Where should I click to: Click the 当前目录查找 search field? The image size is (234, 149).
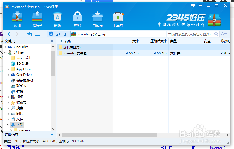coord(190,34)
